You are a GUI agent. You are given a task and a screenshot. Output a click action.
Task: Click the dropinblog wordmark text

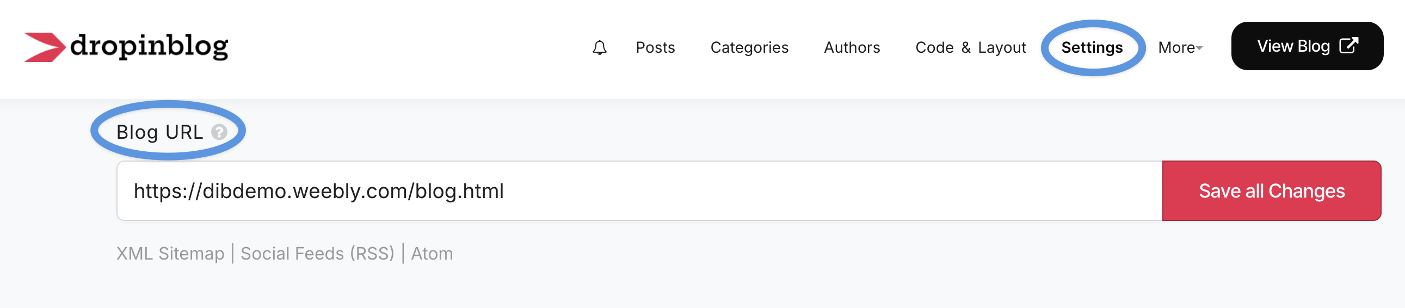coord(149,46)
